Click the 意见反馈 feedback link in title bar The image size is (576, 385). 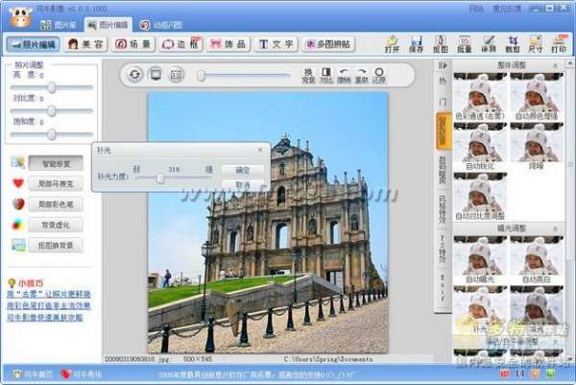[507, 9]
